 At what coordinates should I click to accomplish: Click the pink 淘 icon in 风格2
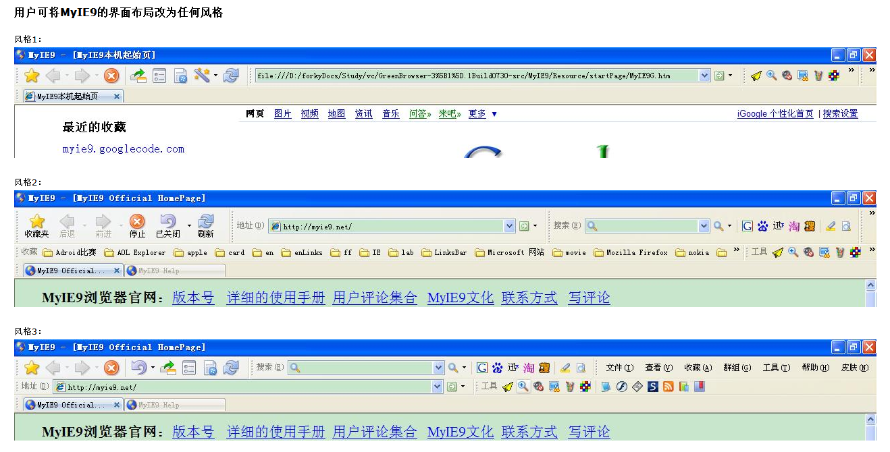pos(794,226)
